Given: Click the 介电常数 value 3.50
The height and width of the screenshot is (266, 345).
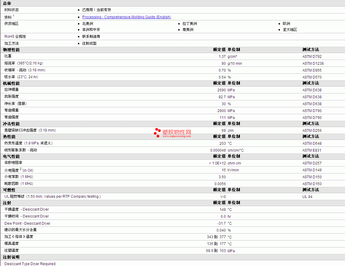Looking at the screenshot, I should pyautogui.click(x=222, y=177).
